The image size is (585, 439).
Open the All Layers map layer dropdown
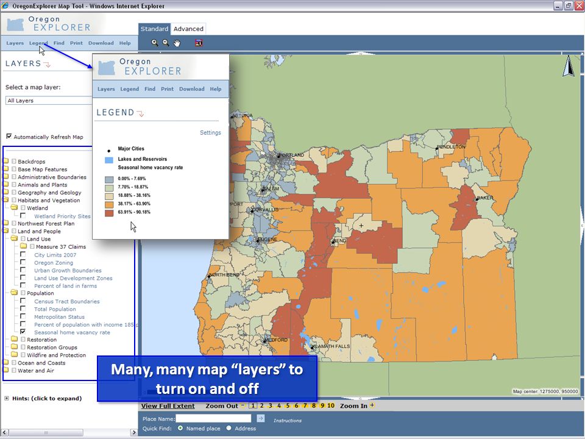click(49, 101)
